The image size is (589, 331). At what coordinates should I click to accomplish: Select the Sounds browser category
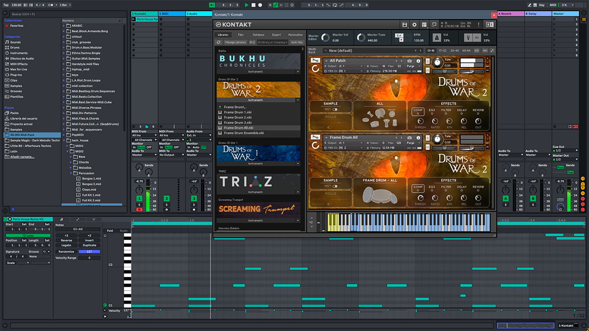pyautogui.click(x=15, y=42)
